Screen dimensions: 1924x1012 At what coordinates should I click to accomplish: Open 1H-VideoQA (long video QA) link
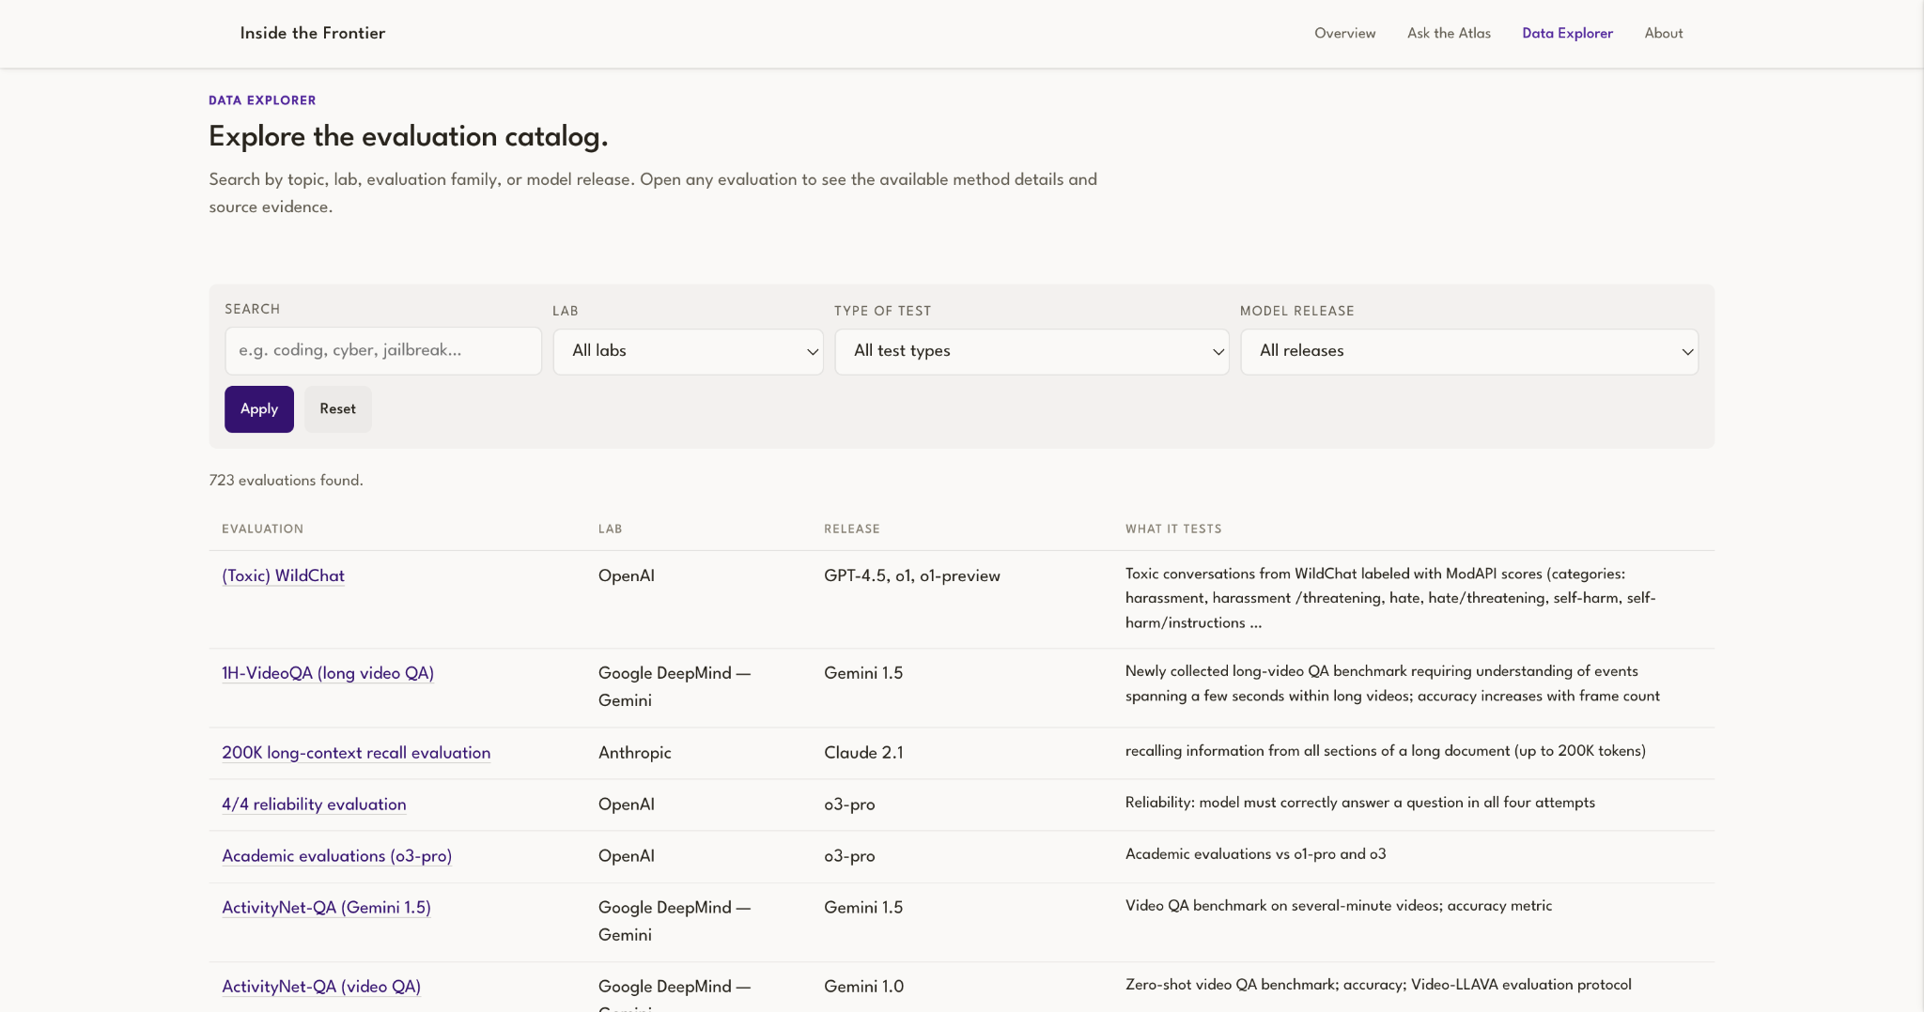point(328,673)
